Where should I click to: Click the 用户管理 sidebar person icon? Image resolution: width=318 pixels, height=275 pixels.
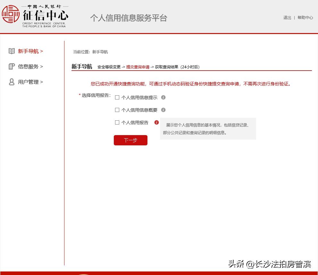click(x=12, y=82)
